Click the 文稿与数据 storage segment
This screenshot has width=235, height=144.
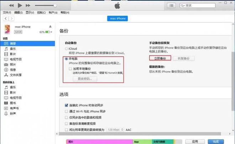point(163,142)
